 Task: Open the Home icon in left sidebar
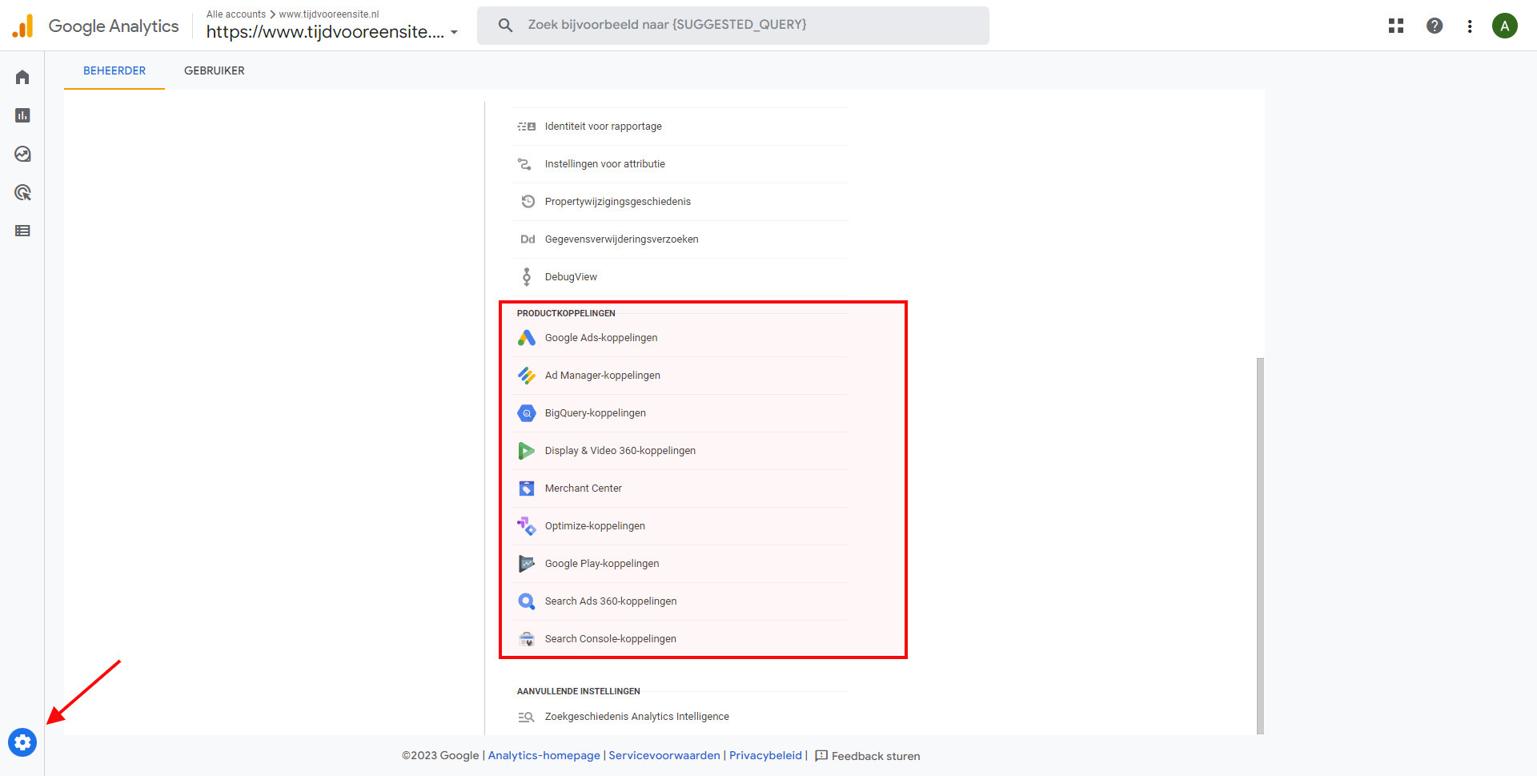point(22,77)
